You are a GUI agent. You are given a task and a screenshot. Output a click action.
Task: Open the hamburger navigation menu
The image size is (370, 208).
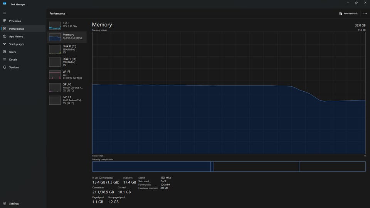pos(5,13)
